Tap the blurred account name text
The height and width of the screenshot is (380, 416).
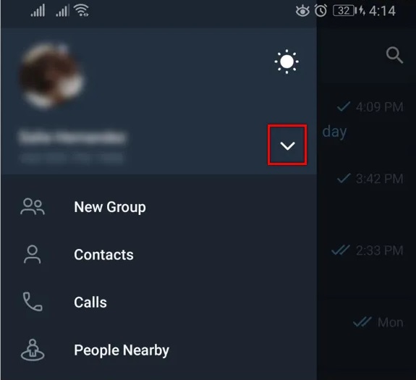pyautogui.click(x=72, y=138)
